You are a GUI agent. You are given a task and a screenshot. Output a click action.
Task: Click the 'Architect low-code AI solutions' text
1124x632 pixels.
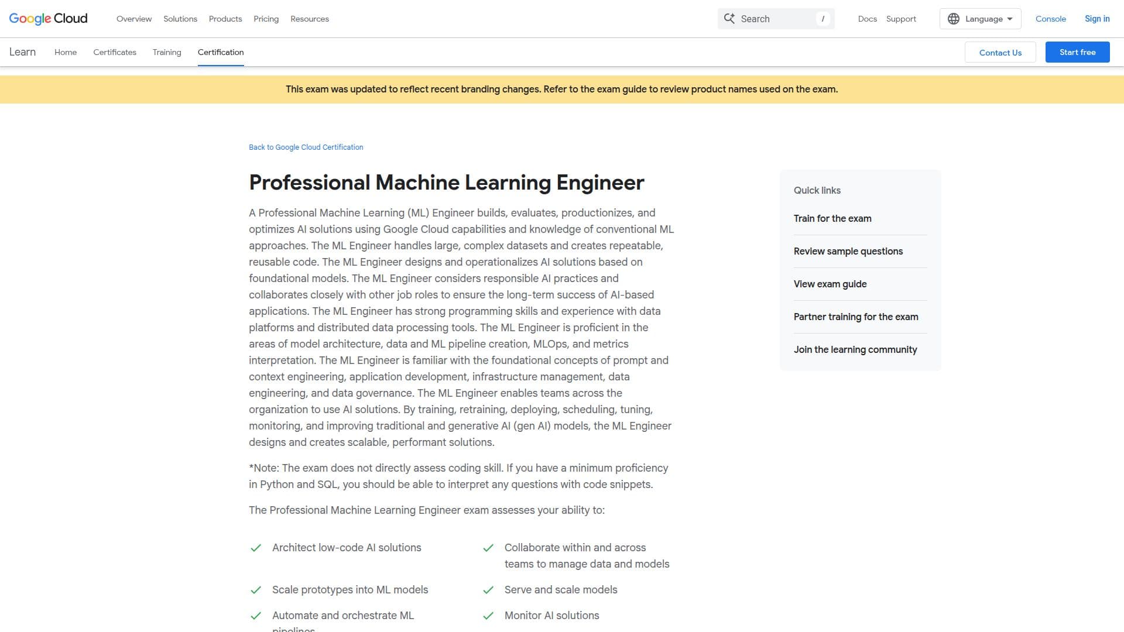[x=347, y=548]
